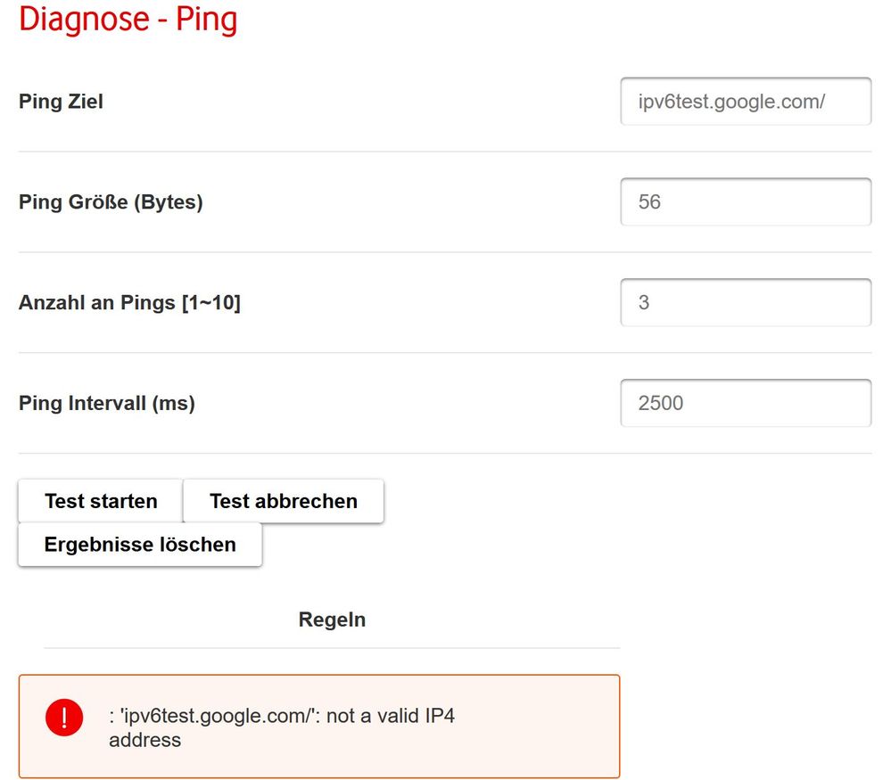This screenshot has width=891, height=780.
Task: Click the 'Diagnose - Ping' heading
Action: click(x=128, y=19)
